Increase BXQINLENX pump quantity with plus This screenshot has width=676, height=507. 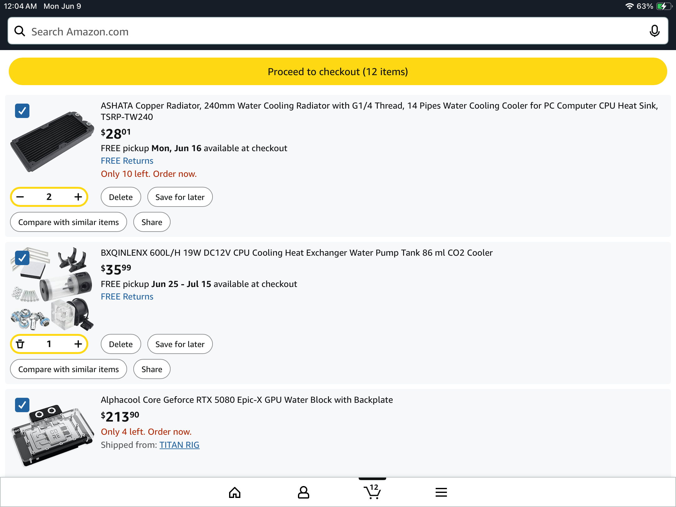click(x=78, y=344)
